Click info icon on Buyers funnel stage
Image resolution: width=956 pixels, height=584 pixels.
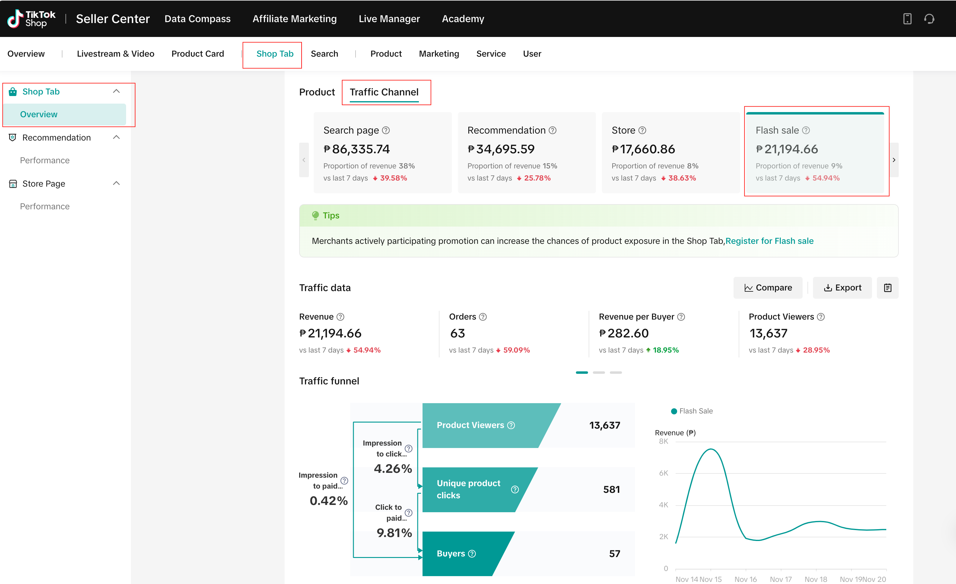pos(472,554)
